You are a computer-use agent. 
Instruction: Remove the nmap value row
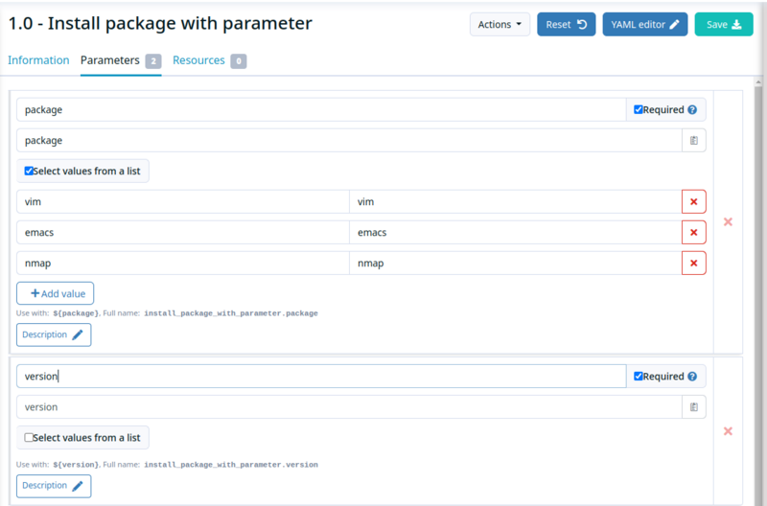[x=693, y=263]
